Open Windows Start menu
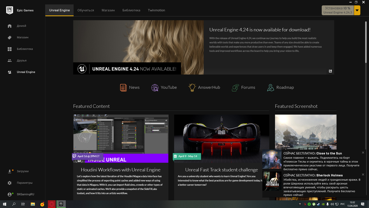369x208 pixels. click(5, 204)
